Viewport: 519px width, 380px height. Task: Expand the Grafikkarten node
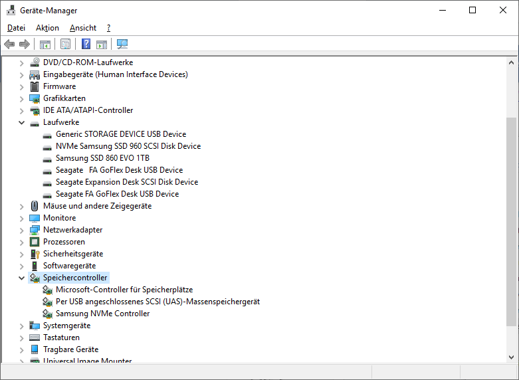(21, 99)
